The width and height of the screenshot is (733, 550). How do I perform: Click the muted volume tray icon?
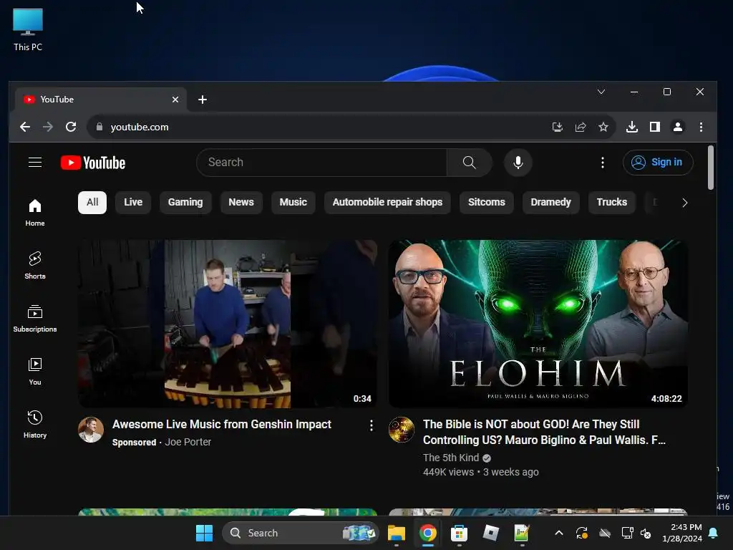(646, 533)
